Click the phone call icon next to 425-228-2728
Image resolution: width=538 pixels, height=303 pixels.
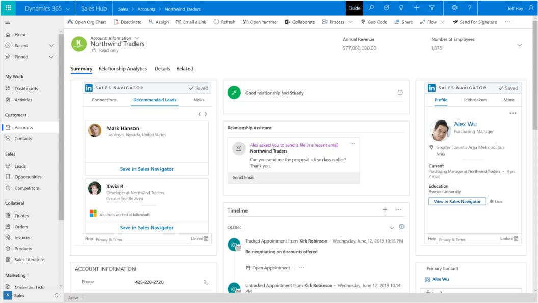click(x=206, y=282)
